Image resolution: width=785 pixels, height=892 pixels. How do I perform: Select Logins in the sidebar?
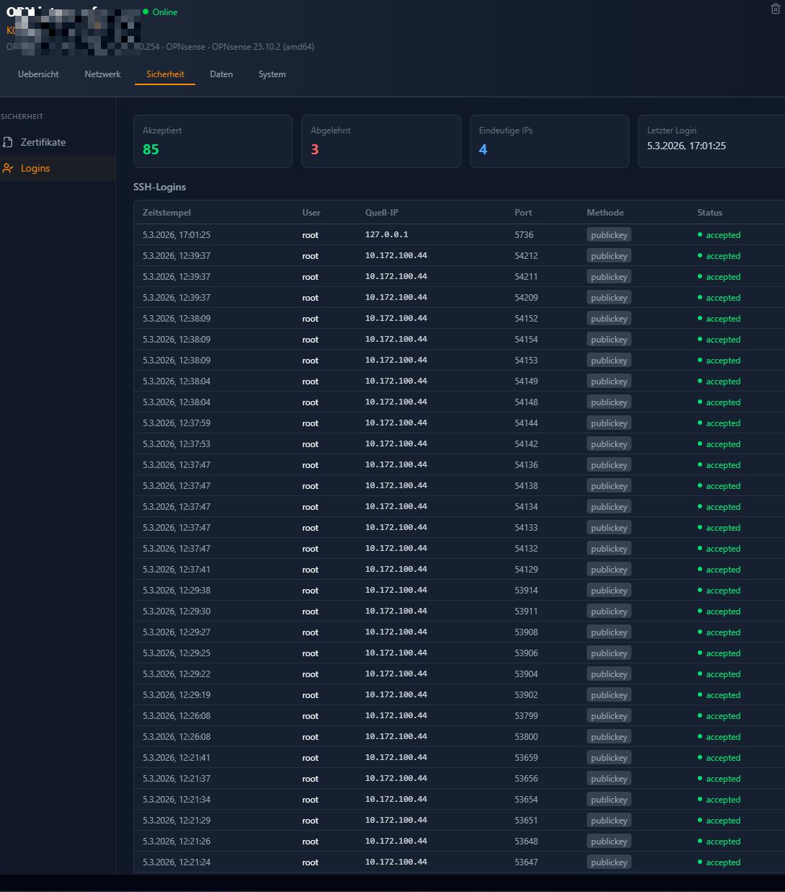[x=58, y=168]
